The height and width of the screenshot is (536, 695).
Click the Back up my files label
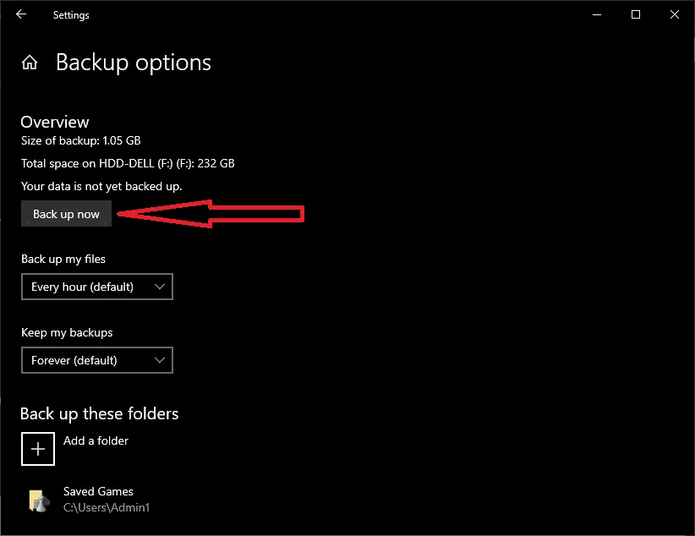pos(63,259)
